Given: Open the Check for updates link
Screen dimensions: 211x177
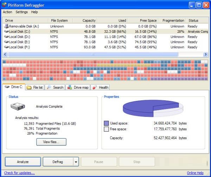Looking at the screenshot, I should [x=19, y=173].
